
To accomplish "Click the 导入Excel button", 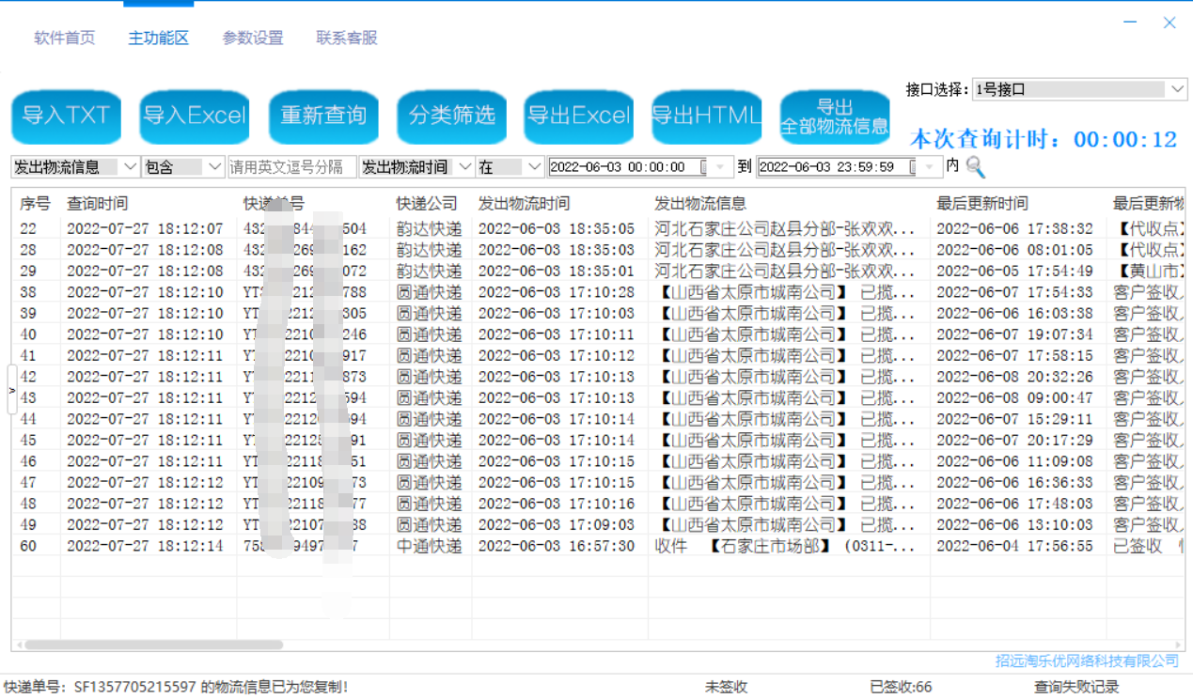I will point(195,116).
